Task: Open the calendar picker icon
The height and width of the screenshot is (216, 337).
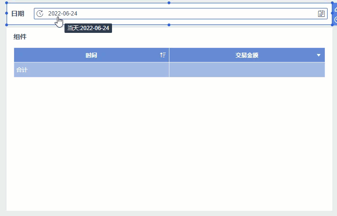Action: click(x=321, y=14)
